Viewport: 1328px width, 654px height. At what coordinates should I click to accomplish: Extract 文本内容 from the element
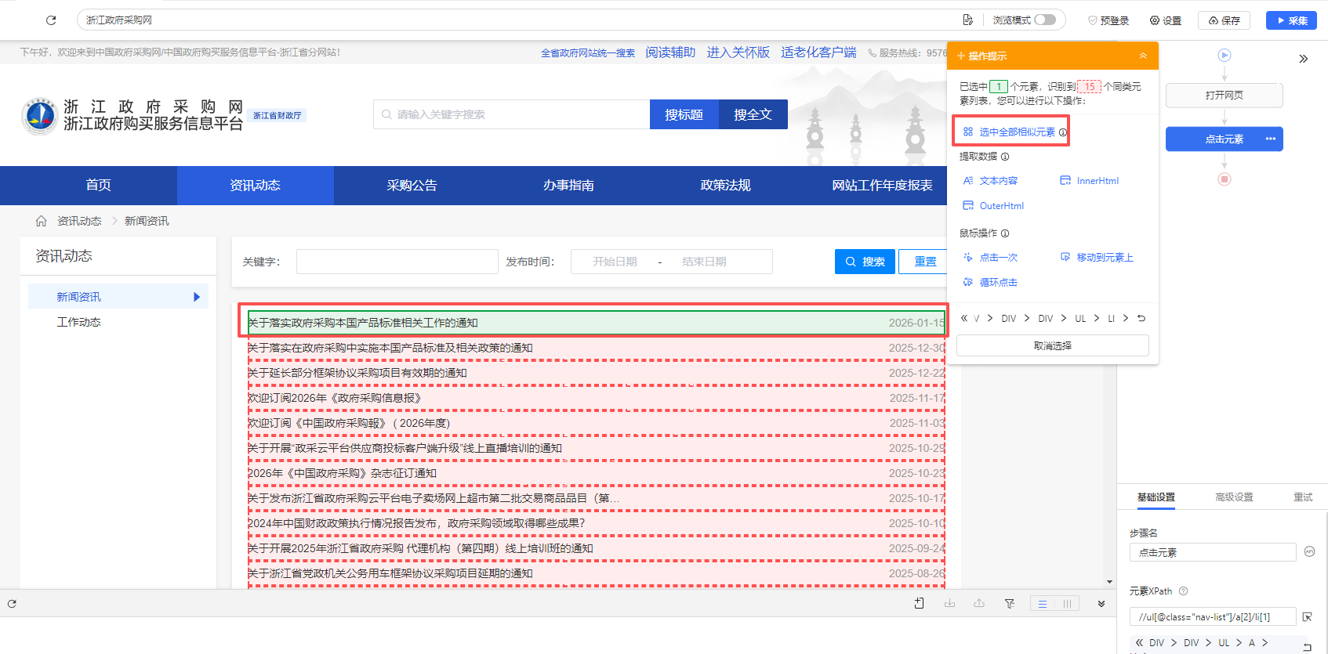tap(990, 181)
